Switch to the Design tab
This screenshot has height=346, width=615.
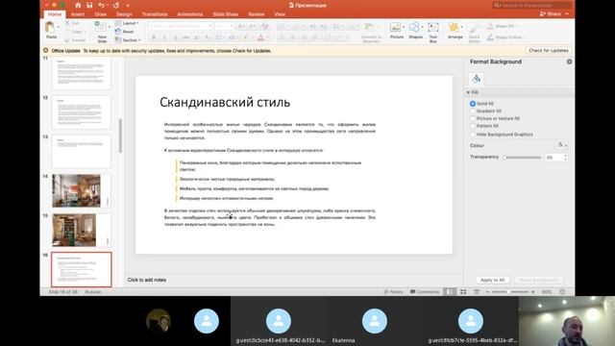(x=124, y=14)
